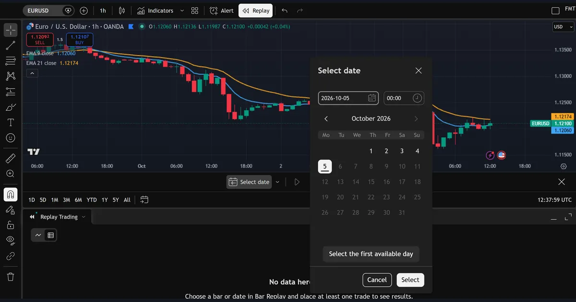Open the lightning bolt event marker
This screenshot has width=576, height=302.
point(491,155)
